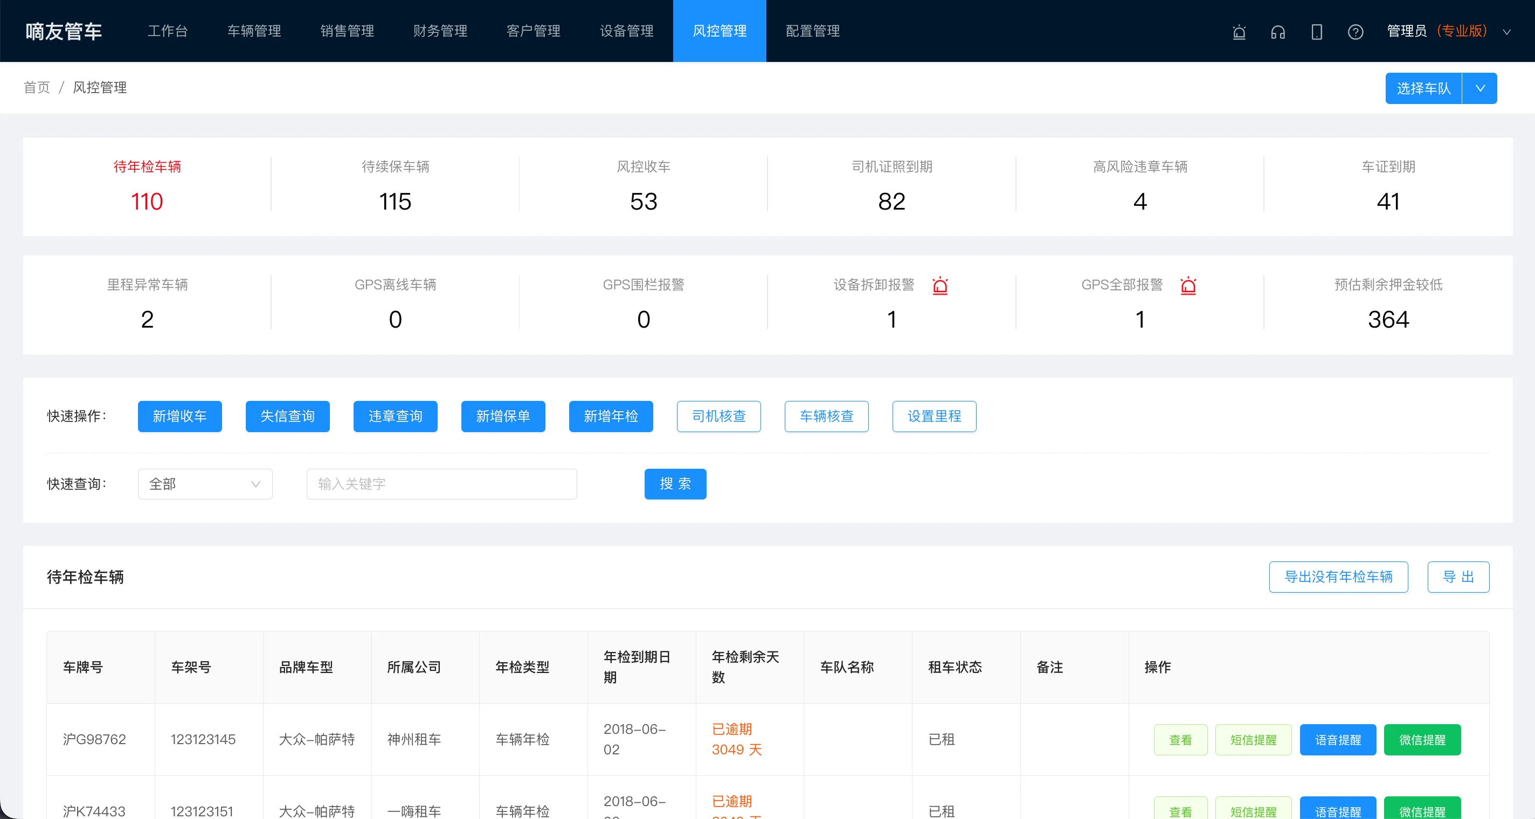Click the 设置里程 button
The image size is (1535, 819).
tap(935, 417)
